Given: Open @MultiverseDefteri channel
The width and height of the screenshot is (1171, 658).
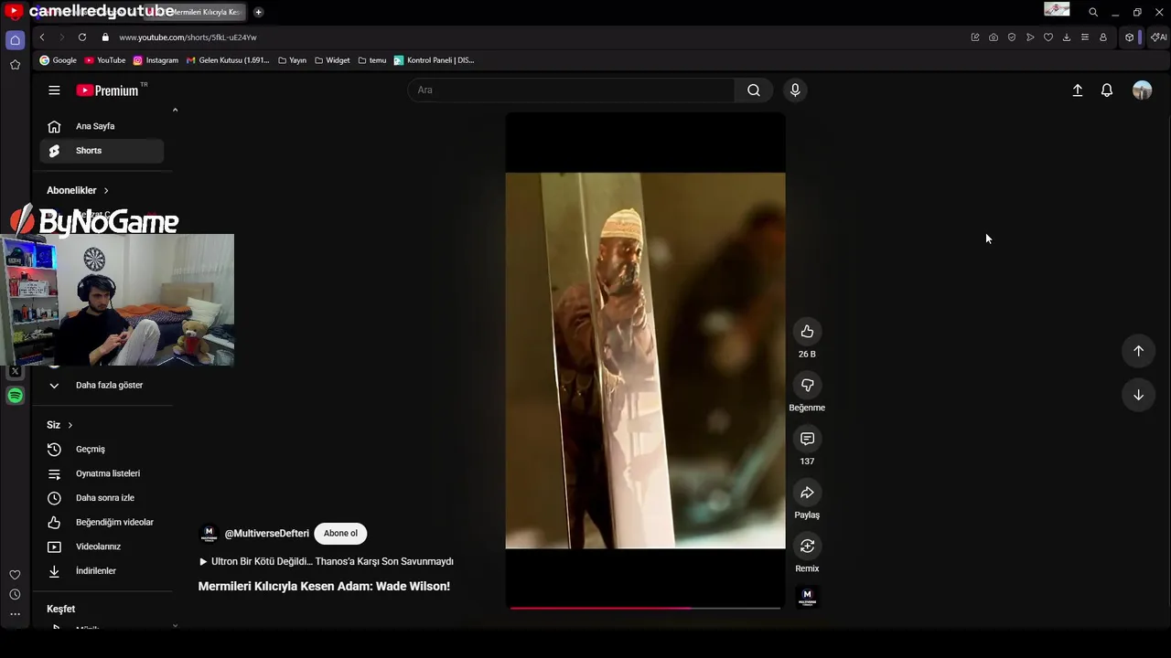Looking at the screenshot, I should (266, 534).
